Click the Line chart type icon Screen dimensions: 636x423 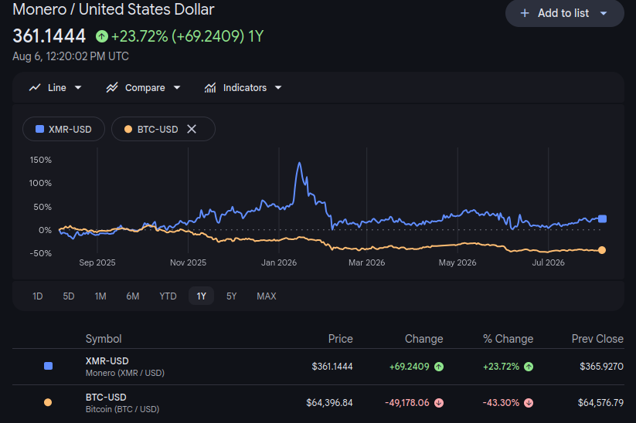35,87
